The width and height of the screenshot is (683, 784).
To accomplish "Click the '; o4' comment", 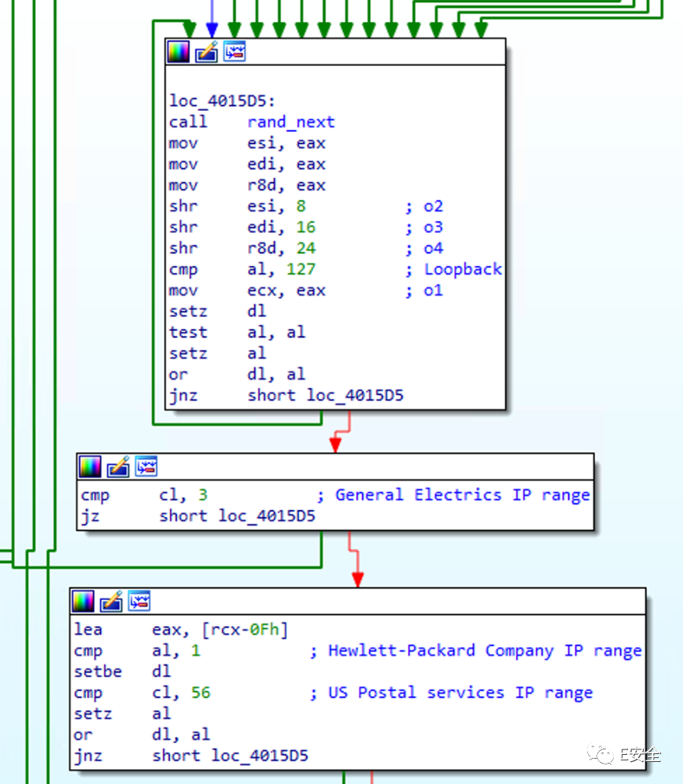I will [x=424, y=248].
